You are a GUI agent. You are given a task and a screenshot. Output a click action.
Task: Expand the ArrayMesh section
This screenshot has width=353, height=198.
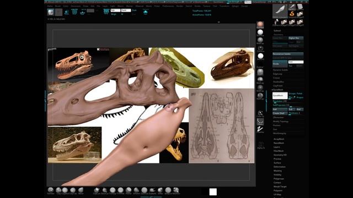pyautogui.click(x=279, y=139)
